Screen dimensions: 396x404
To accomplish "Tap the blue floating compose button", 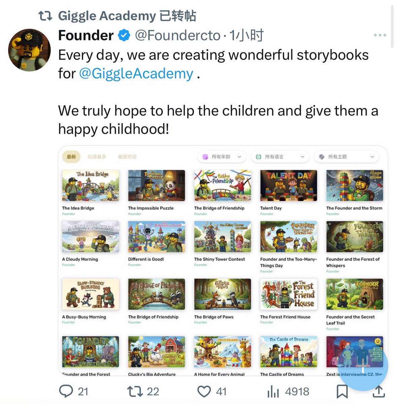I will click(x=363, y=365).
